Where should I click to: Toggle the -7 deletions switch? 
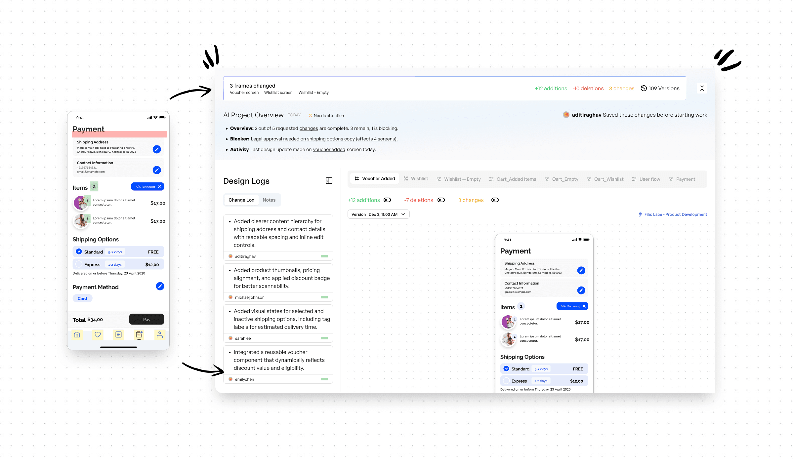[441, 200]
